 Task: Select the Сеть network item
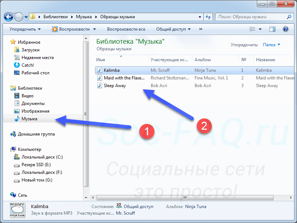[x=22, y=195]
